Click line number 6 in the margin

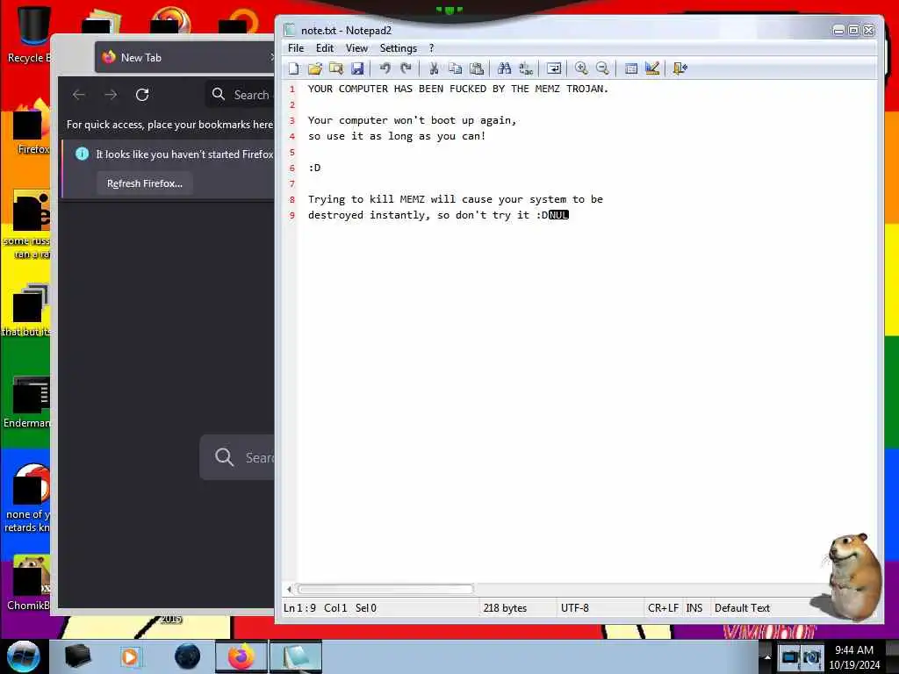291,168
